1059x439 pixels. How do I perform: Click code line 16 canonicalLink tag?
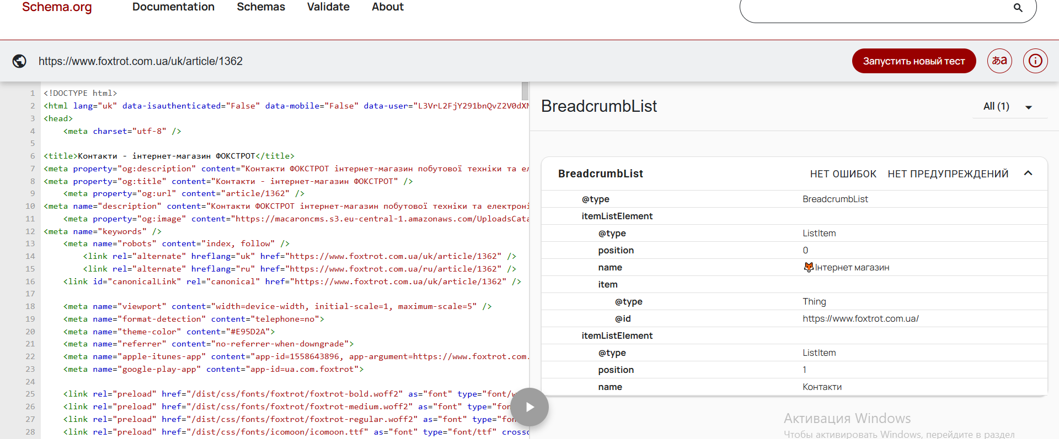click(292, 282)
